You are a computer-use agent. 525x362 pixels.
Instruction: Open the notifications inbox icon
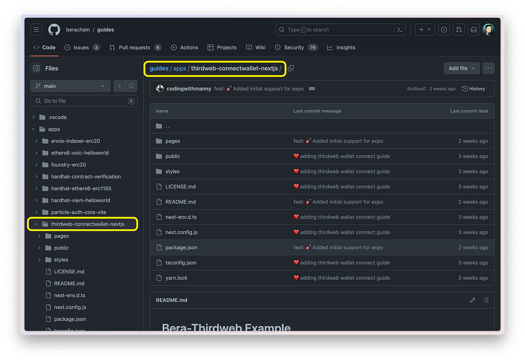click(473, 30)
